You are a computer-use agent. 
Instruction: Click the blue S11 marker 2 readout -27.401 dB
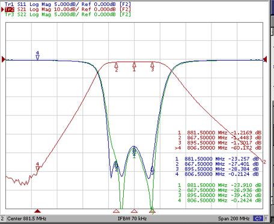click(x=217, y=164)
